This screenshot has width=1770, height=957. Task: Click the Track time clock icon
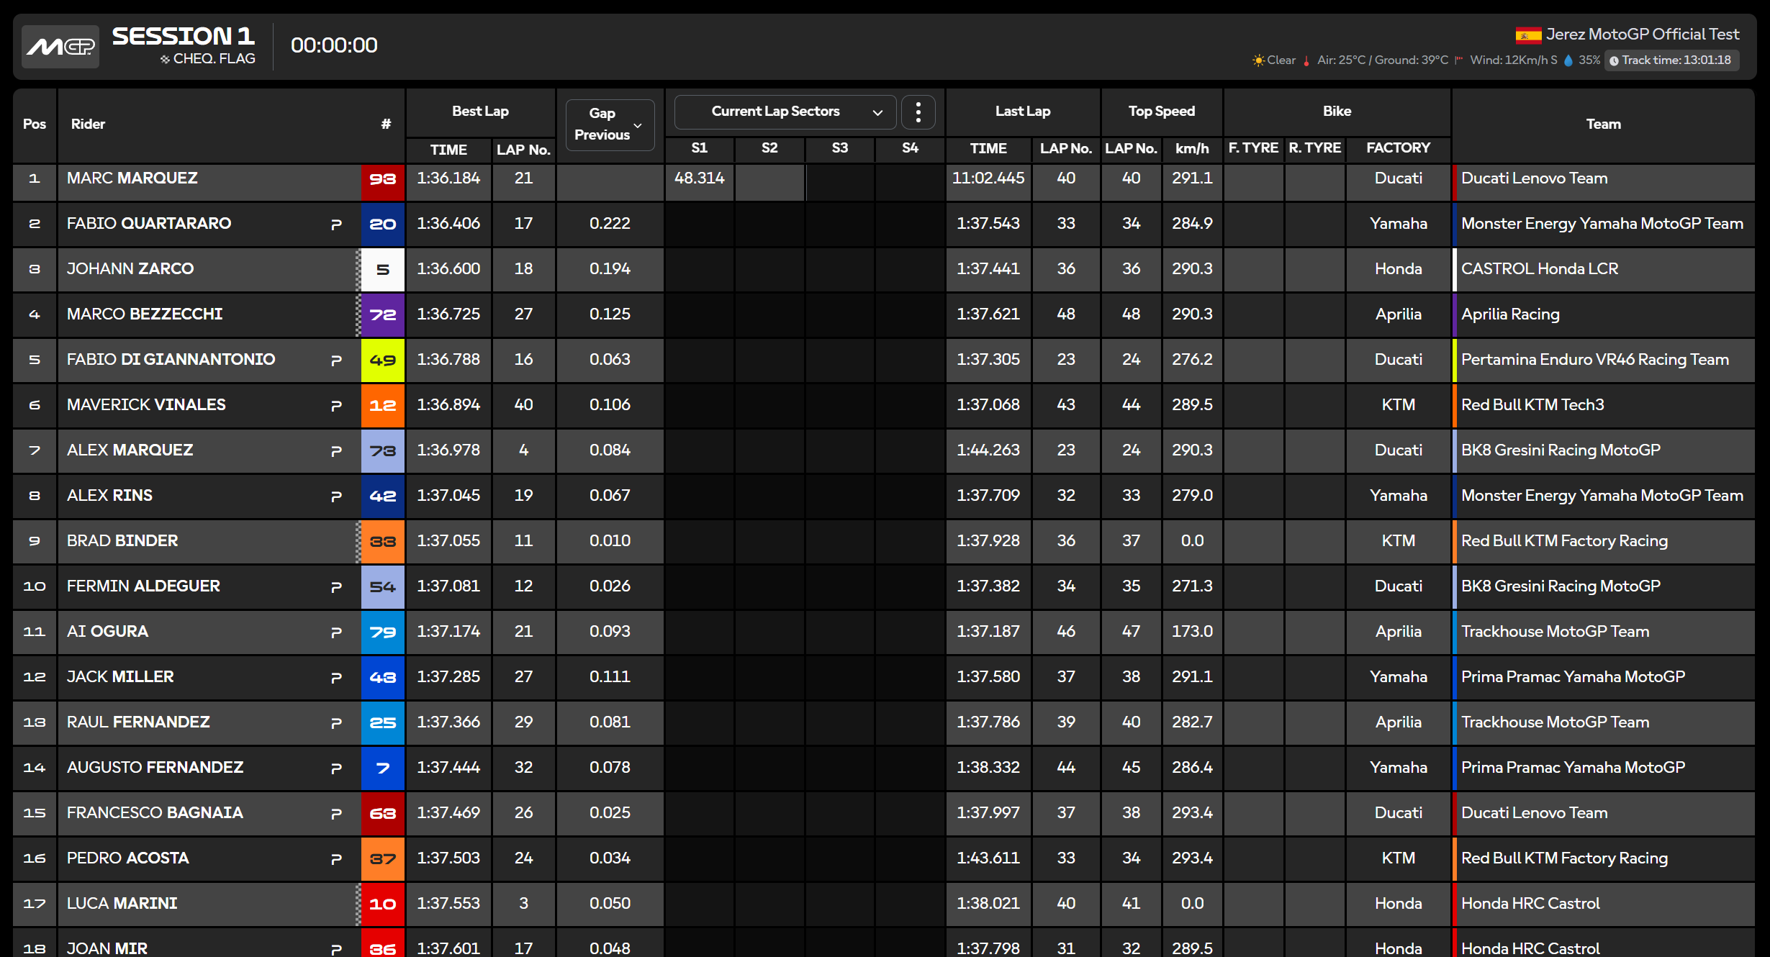[x=1614, y=60]
